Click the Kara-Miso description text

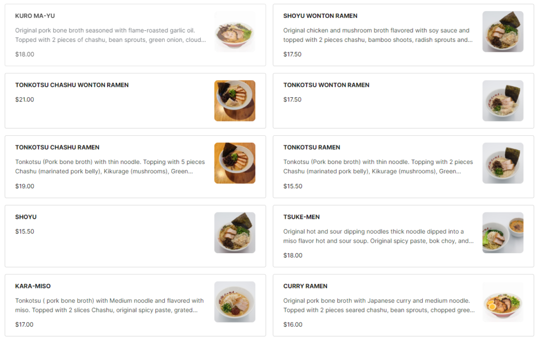point(109,306)
